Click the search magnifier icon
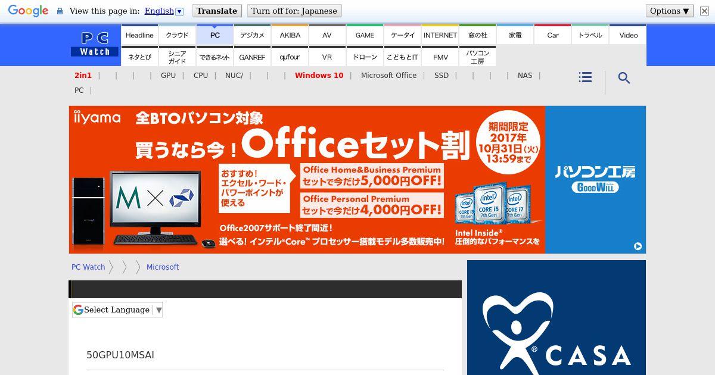Viewport: 715px width, 375px height. 624,78
